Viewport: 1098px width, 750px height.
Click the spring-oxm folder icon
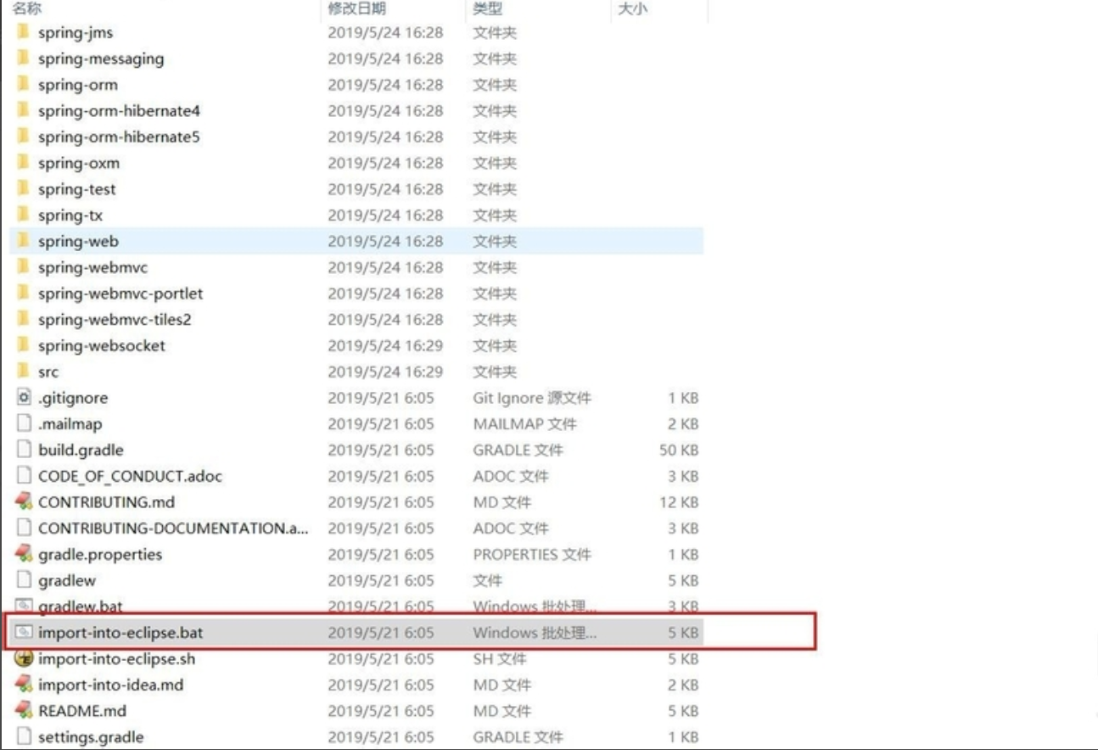[x=23, y=163]
